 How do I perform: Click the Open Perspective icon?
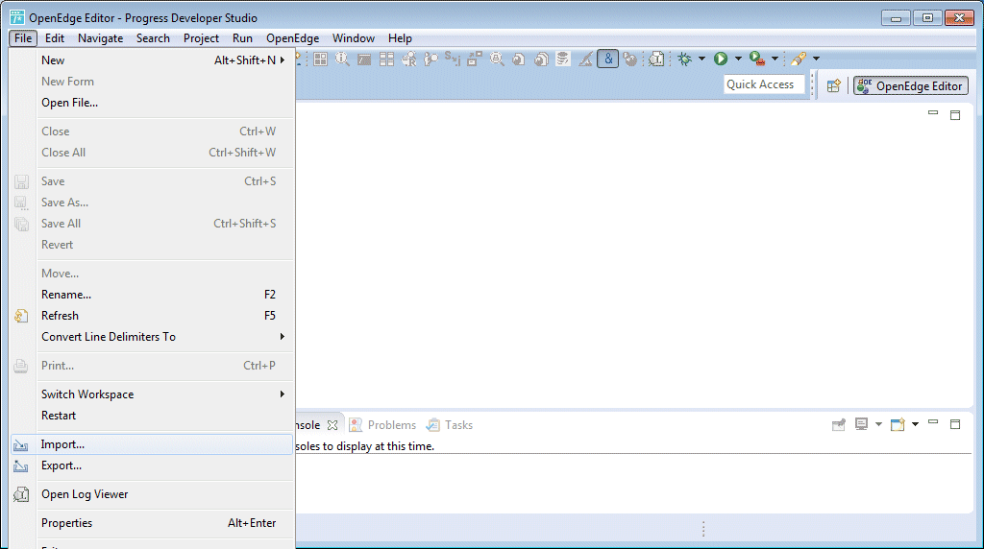pyautogui.click(x=833, y=85)
